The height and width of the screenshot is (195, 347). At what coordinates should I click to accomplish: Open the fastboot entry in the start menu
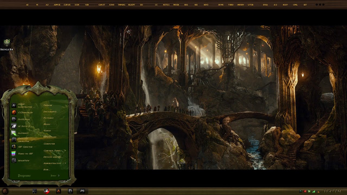[20, 133]
